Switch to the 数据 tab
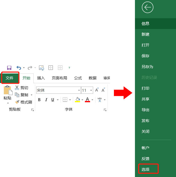Screen dimensions: 176x177 [92, 78]
